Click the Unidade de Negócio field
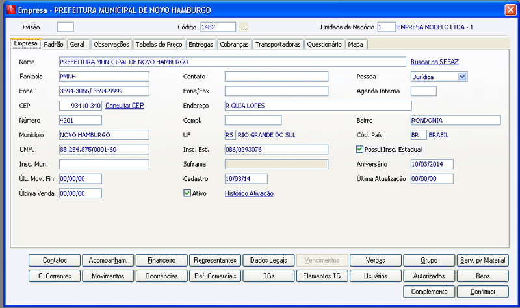The image size is (520, 308). click(386, 27)
